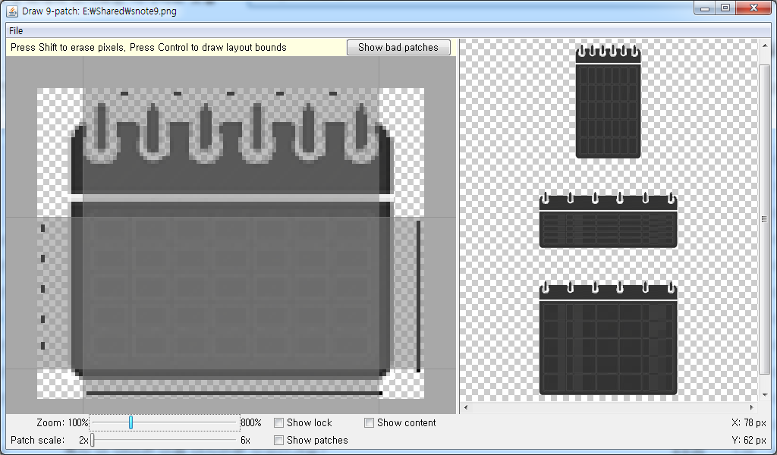The width and height of the screenshot is (777, 455).
Task: Click the preview pane vertical scrollbar thumb
Action: pos(764,219)
